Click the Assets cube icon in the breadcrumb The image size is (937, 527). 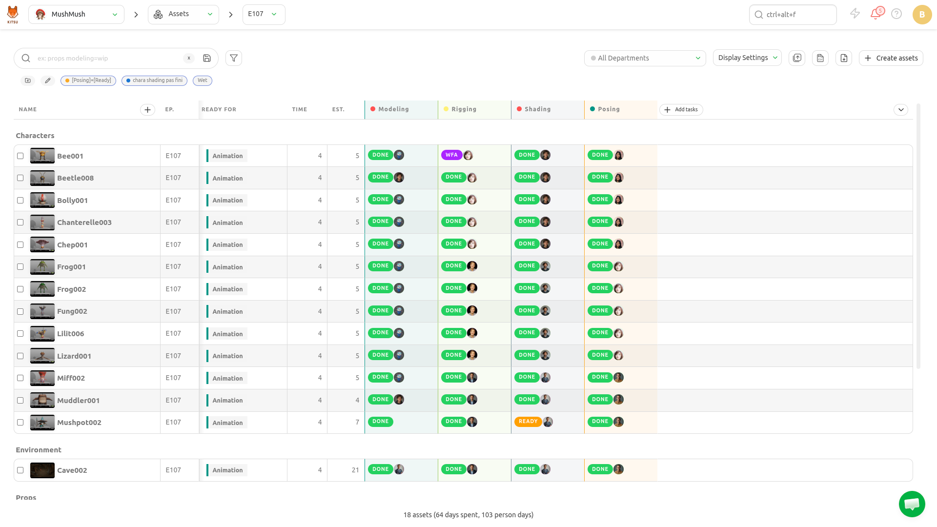[x=158, y=14]
